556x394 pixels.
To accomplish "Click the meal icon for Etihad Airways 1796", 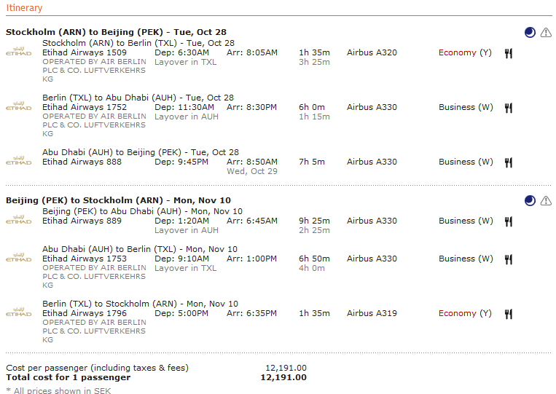I will [509, 315].
